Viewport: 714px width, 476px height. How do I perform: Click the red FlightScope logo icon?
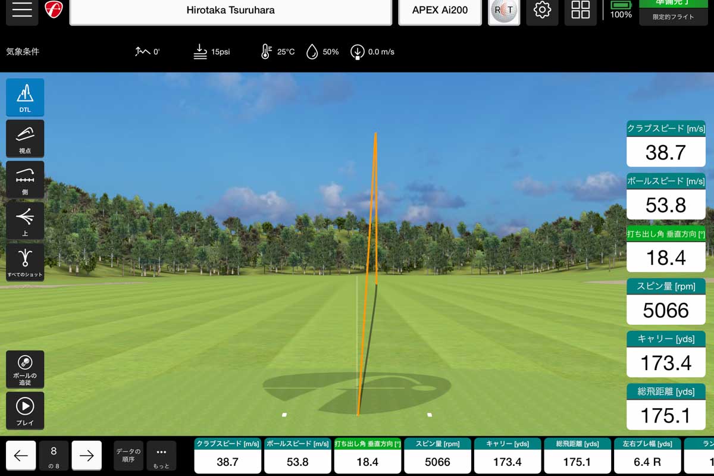click(54, 11)
